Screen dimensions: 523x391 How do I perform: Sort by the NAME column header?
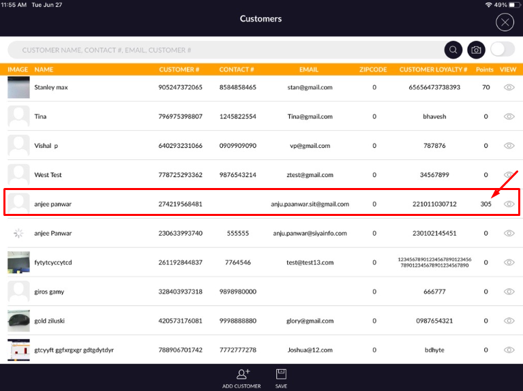tap(44, 69)
